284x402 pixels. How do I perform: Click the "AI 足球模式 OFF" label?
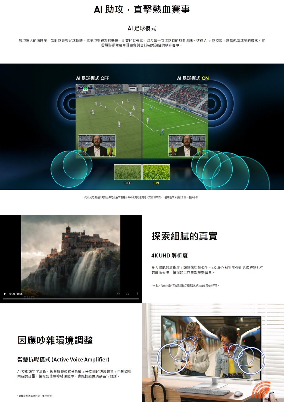click(x=93, y=78)
